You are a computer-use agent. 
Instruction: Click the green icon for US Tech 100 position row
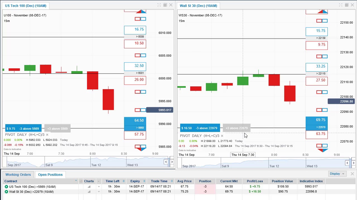click(6, 187)
